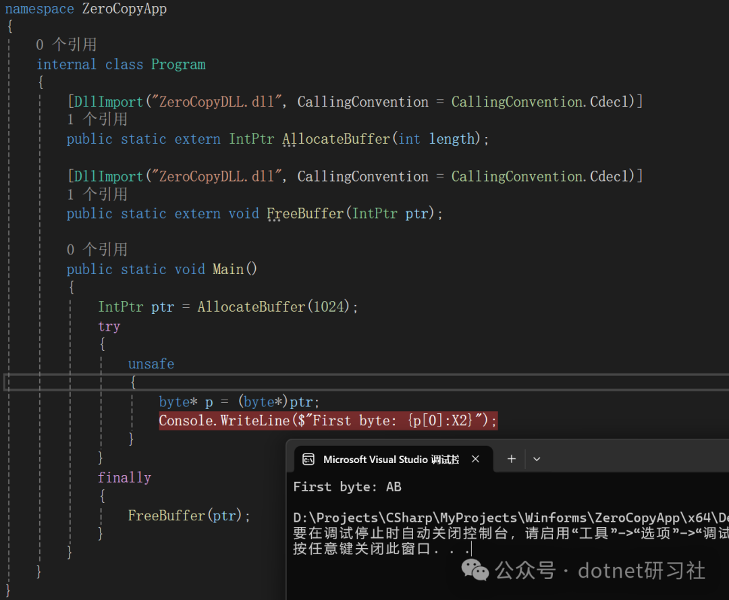This screenshot has height=600, width=729.
Task: Click the byte* p = (byte*)ptr line
Action: (239, 402)
